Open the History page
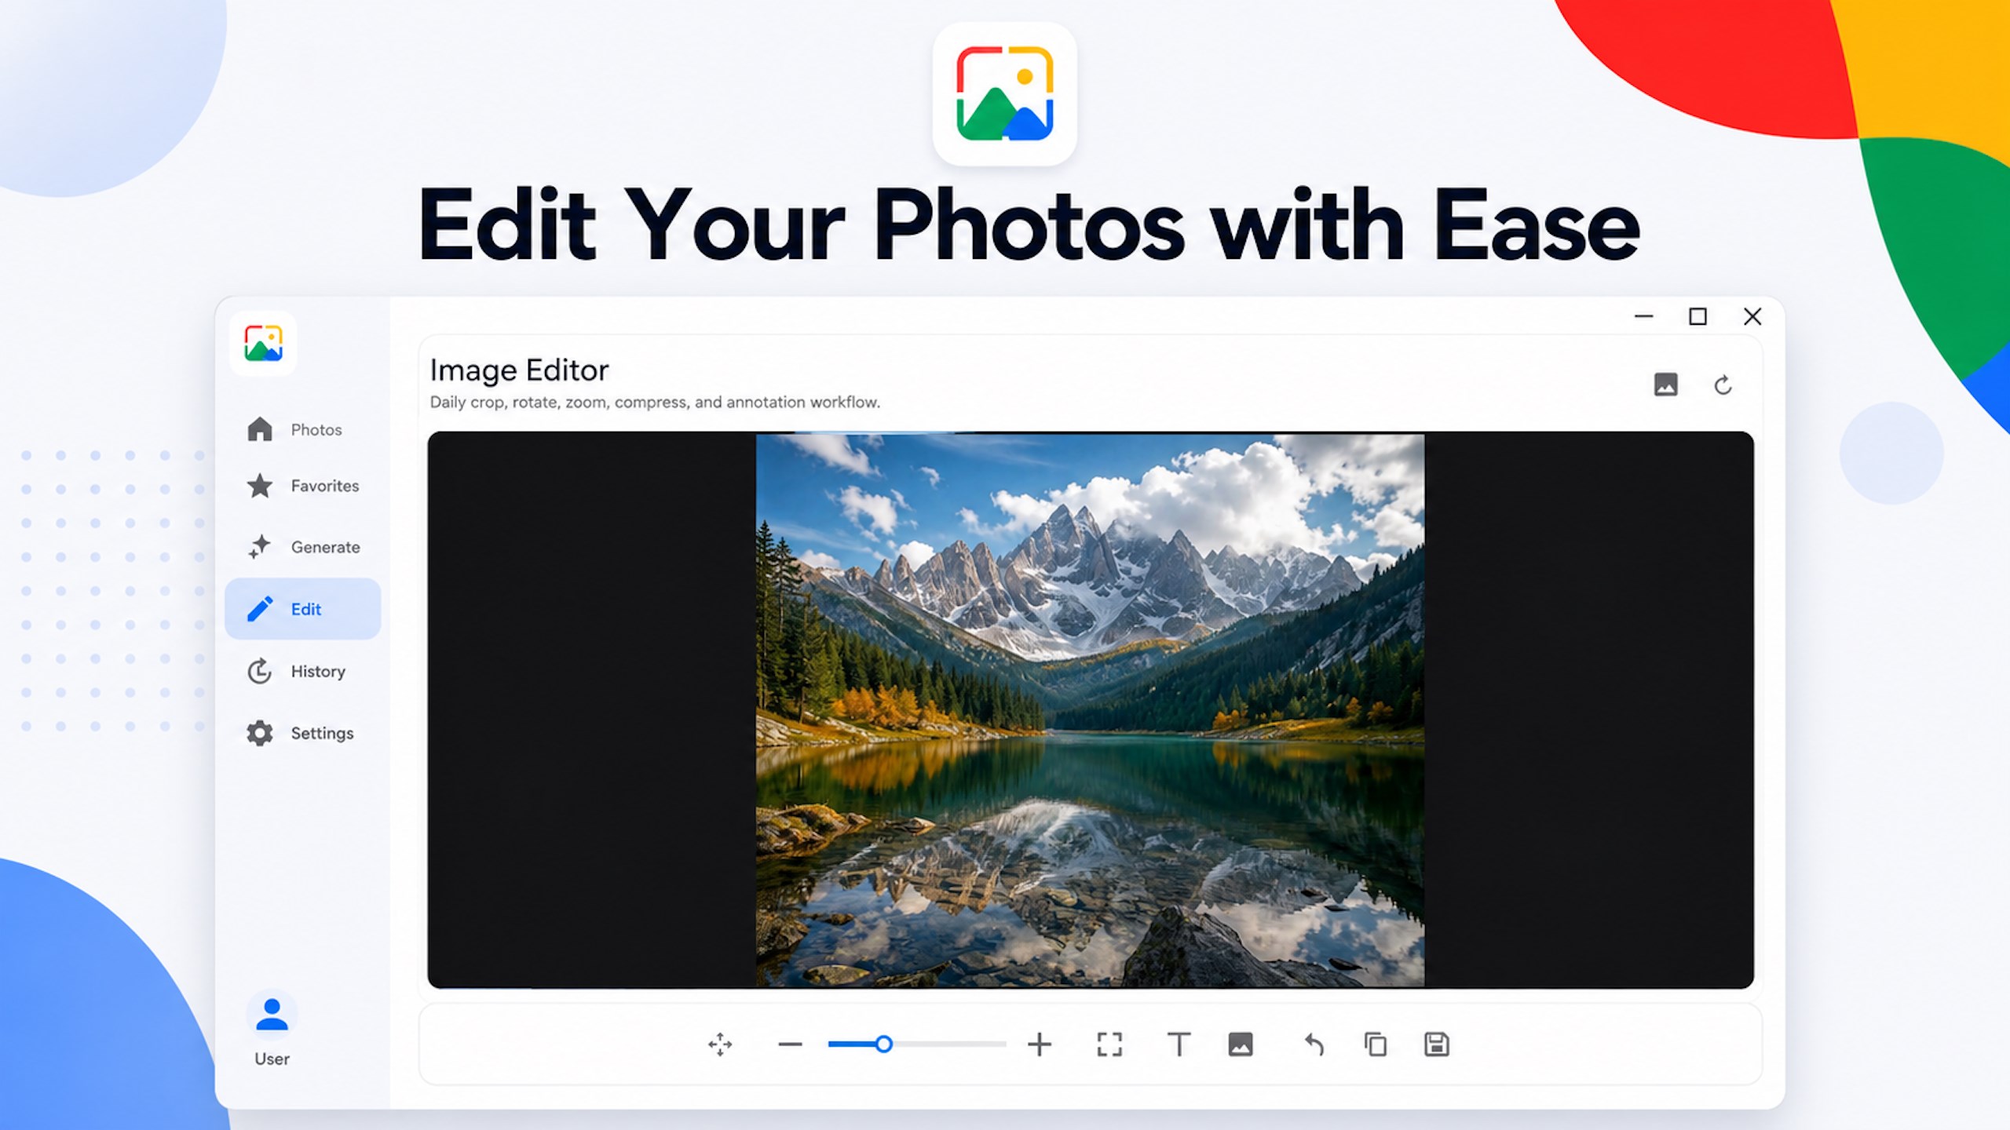The height and width of the screenshot is (1130, 2010). pyautogui.click(x=303, y=671)
